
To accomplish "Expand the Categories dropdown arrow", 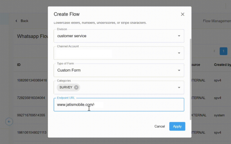I will point(179,88).
